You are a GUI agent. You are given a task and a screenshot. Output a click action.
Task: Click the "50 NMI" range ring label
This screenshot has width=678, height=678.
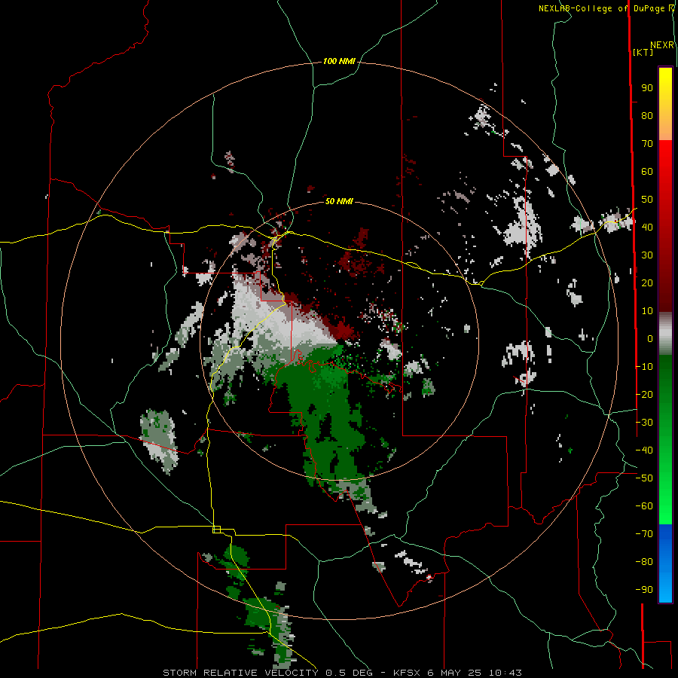(339, 201)
